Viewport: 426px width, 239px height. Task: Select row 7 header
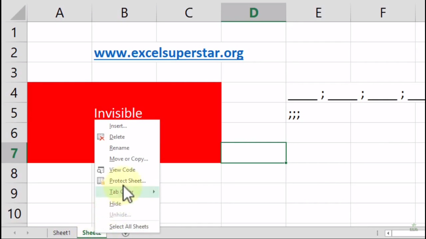[14, 153]
